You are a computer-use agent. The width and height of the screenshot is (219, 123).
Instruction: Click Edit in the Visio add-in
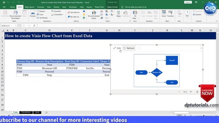pyautogui.click(x=117, y=48)
